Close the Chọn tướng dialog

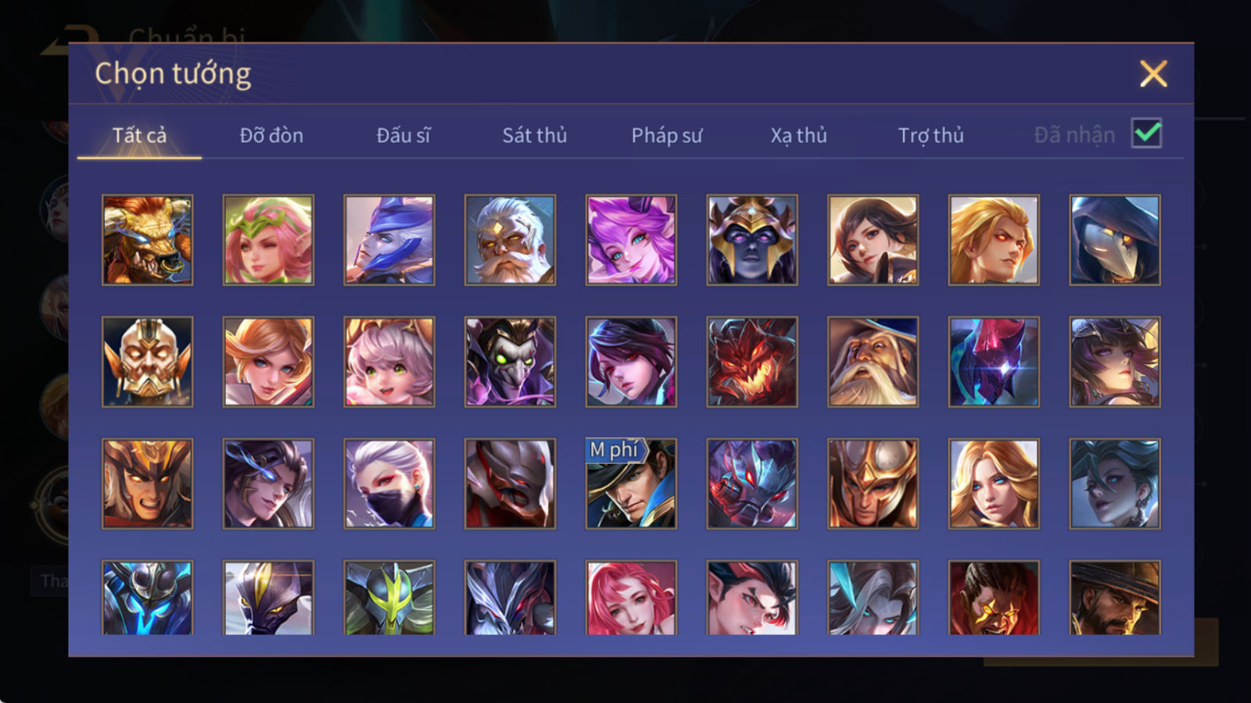coord(1153,74)
